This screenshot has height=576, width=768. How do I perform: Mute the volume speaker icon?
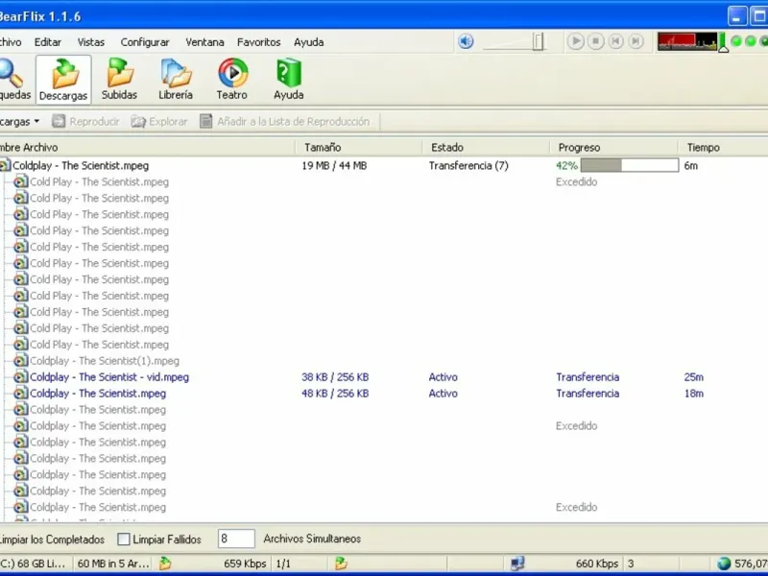[466, 41]
